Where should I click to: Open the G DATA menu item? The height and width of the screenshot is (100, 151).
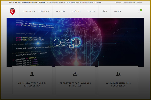[117, 11]
